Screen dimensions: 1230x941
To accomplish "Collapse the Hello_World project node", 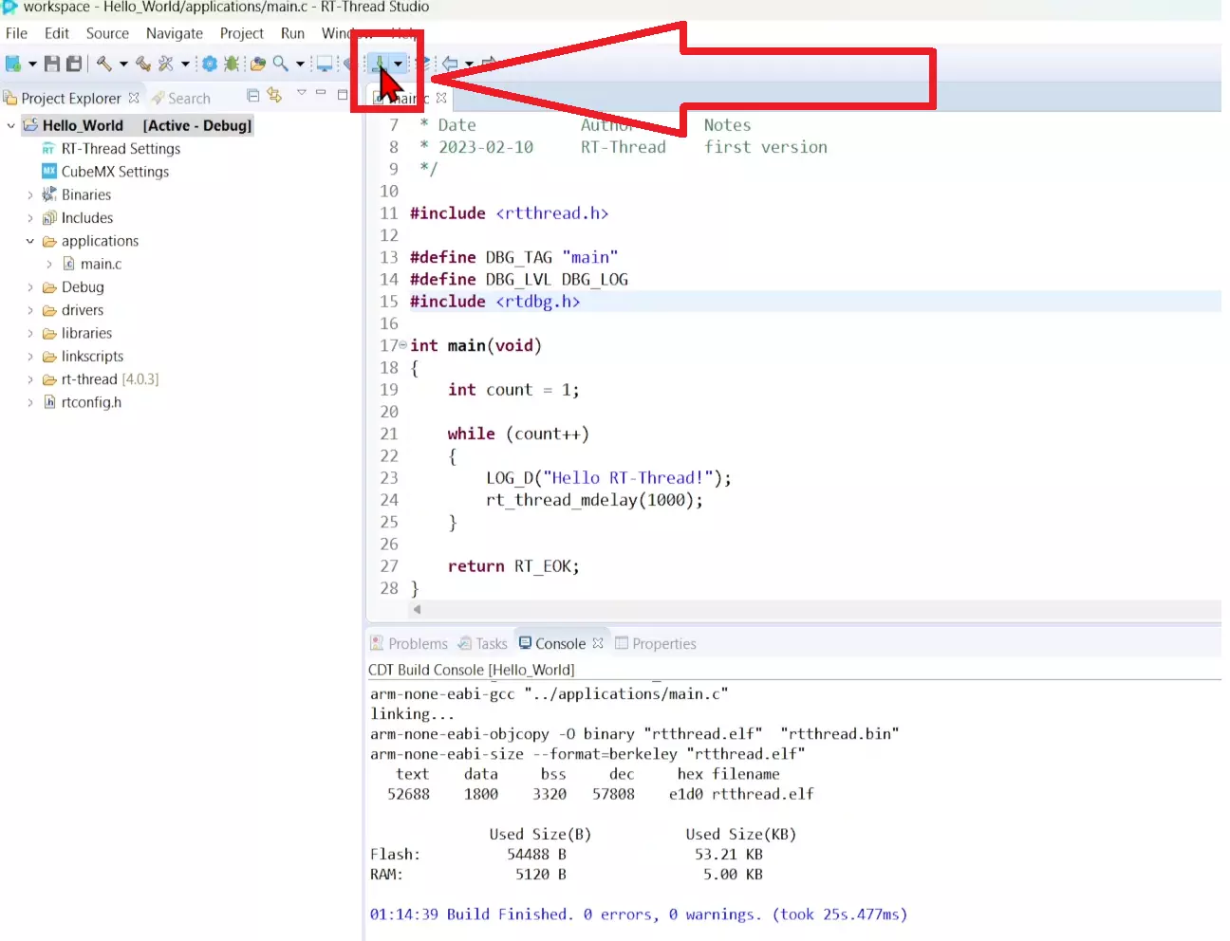I will coord(11,125).
